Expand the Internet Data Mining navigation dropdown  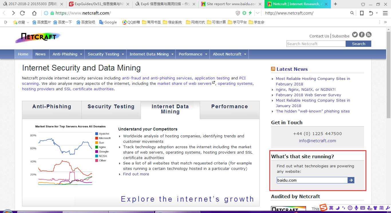172,54
